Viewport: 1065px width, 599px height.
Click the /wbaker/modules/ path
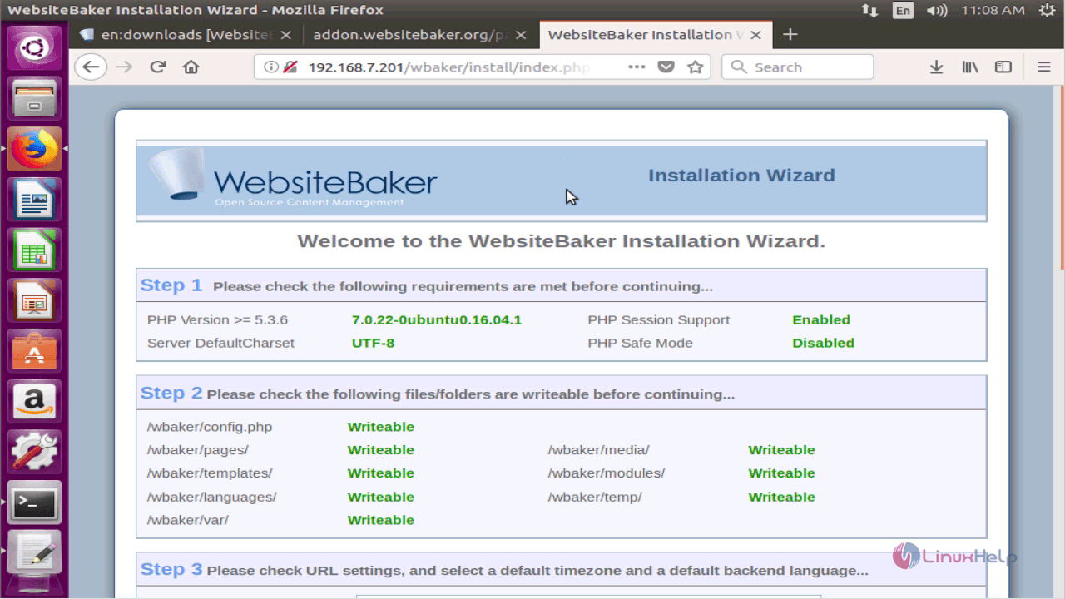[x=607, y=473]
